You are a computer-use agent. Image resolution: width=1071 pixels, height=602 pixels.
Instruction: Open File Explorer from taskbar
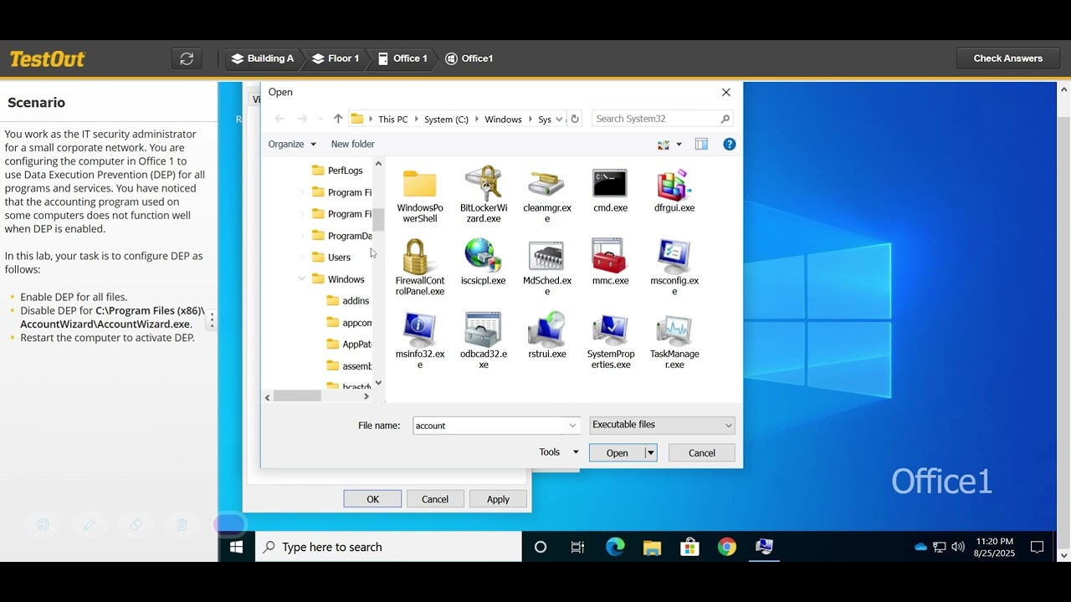[652, 547]
